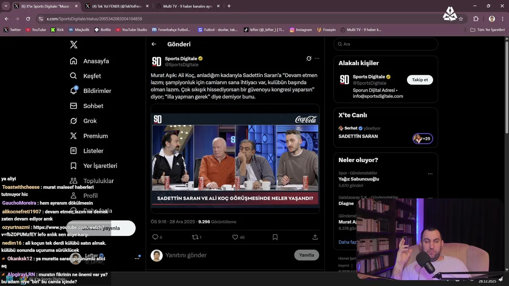Open Keşfet explore page
Image resolution: width=509 pixels, height=286 pixels.
pyautogui.click(x=85, y=76)
